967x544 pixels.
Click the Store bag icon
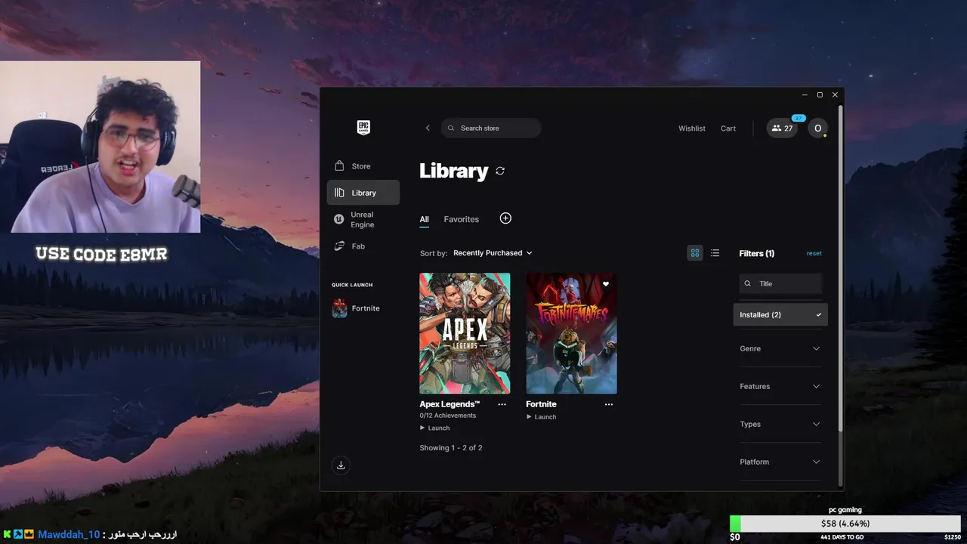[x=339, y=165]
